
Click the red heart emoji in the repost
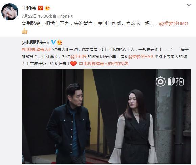click(73, 64)
